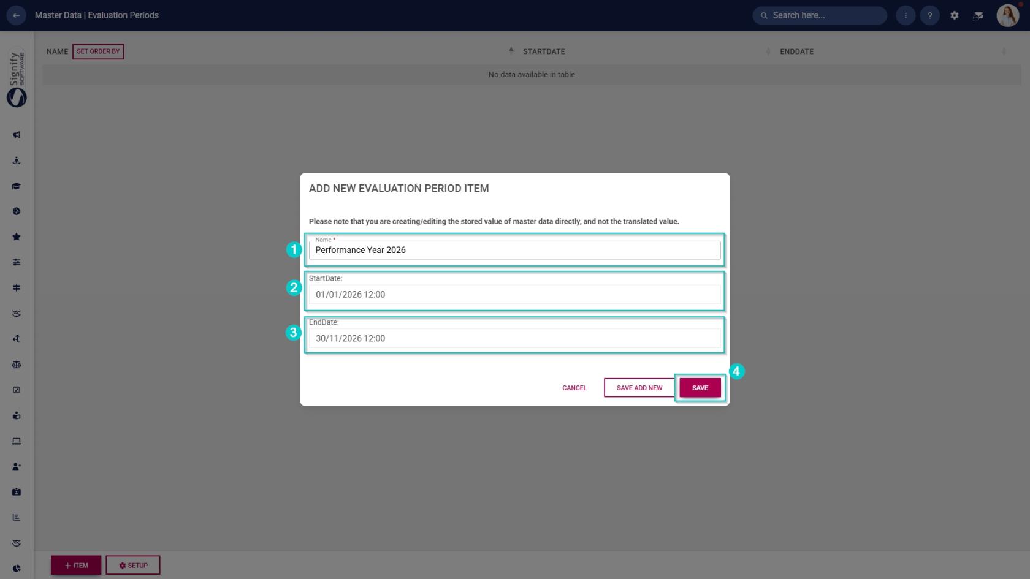This screenshot has width=1030, height=579.
Task: Open the signpost sidebar icon
Action: (17, 288)
